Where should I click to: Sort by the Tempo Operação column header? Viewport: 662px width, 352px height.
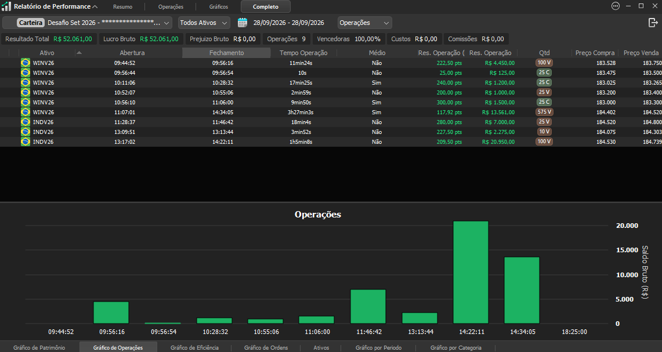coord(303,53)
